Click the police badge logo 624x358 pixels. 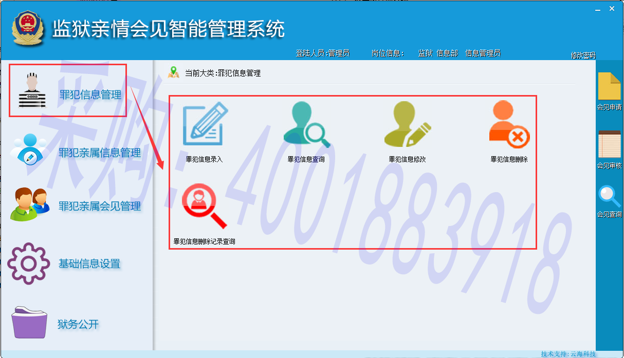pyautogui.click(x=29, y=28)
